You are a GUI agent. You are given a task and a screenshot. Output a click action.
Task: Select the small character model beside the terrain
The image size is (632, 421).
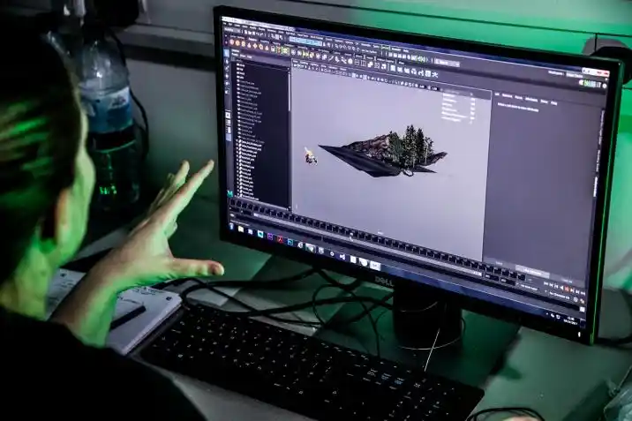[x=310, y=156]
